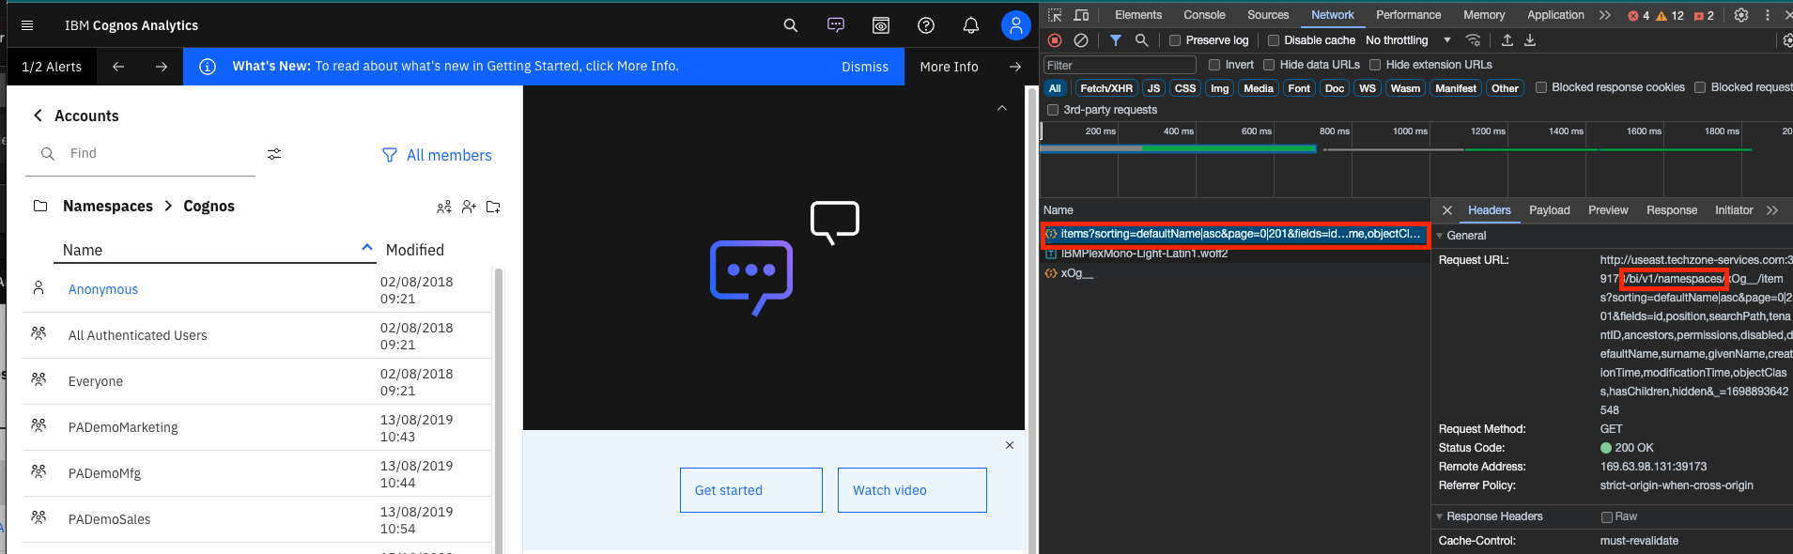Click the new folder icon in Cognos namespace
Image resolution: width=1793 pixels, height=554 pixels.
[x=493, y=207]
